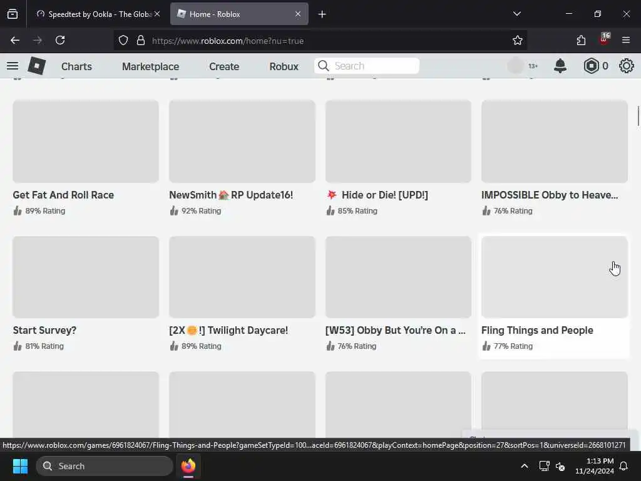Image resolution: width=641 pixels, height=481 pixels.
Task: Open the Windows notification center bell
Action: click(x=624, y=466)
